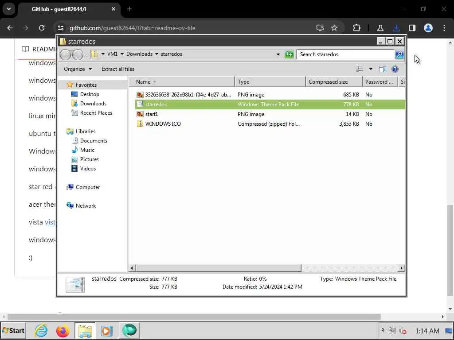This screenshot has height=340, width=454.
Task: Open Chrome downloads icon
Action: pyautogui.click(x=396, y=28)
